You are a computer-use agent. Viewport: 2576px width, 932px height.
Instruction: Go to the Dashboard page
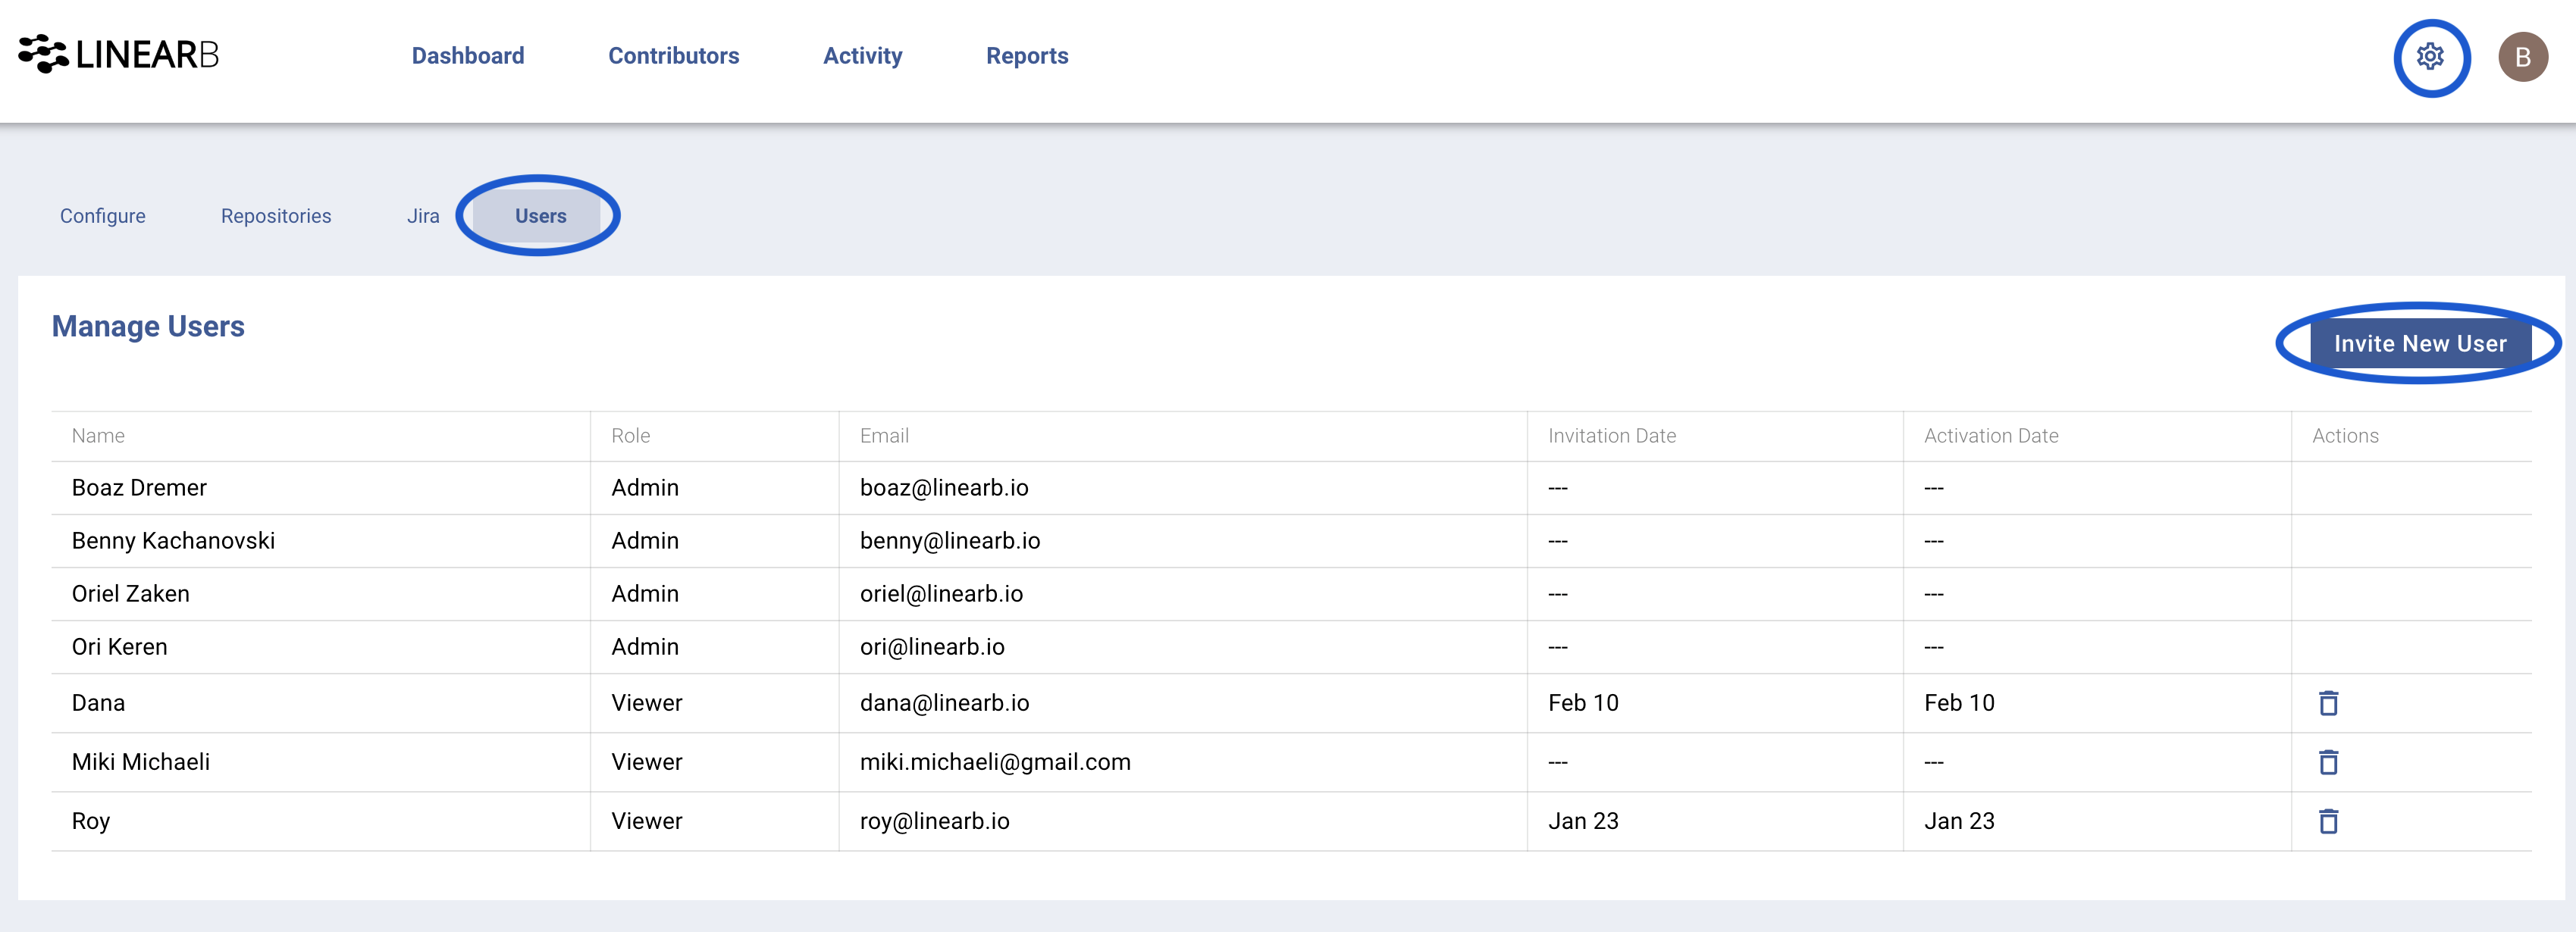point(468,56)
